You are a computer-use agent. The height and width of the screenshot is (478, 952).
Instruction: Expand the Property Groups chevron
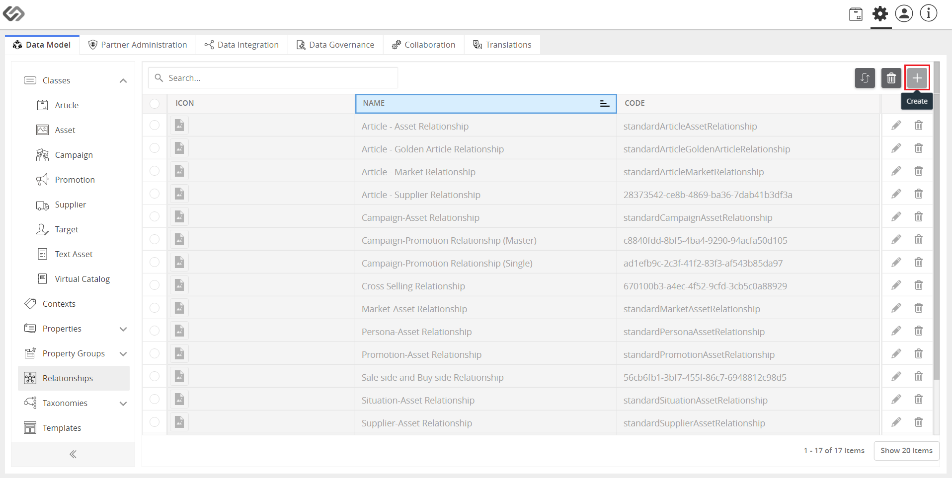pos(123,354)
